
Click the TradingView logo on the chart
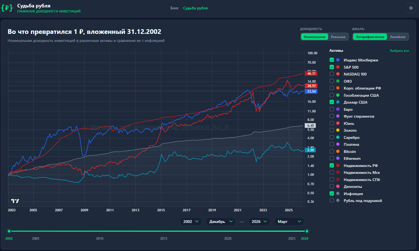tap(15, 201)
